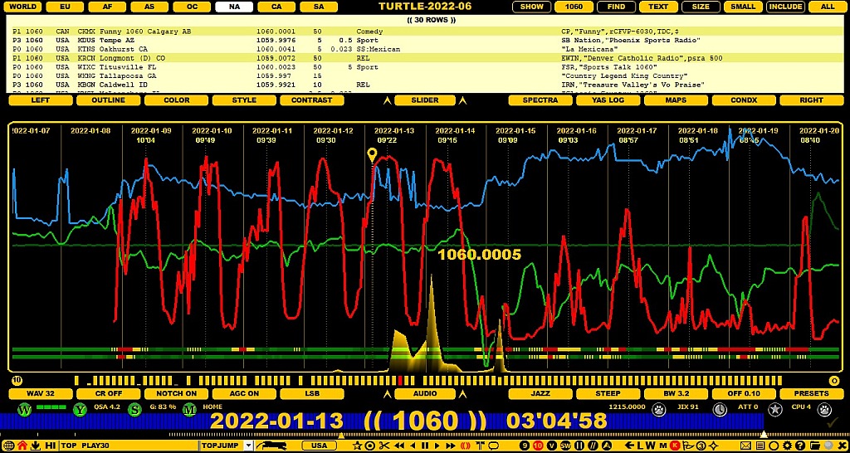Click the star favorite icon in toolbar
The height and width of the screenshot is (453, 850).
[357, 446]
